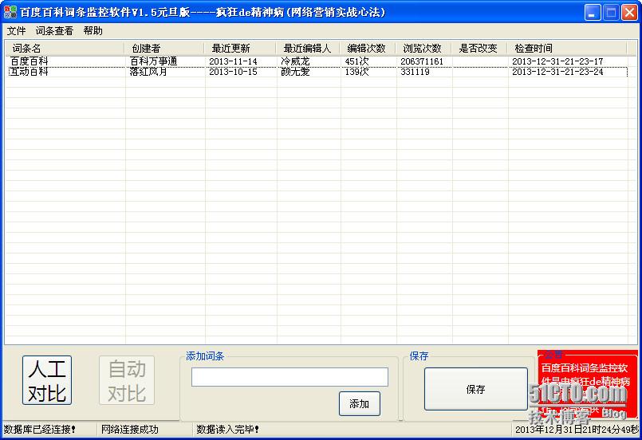Click the 人工对比 button
Screen dimensions: 642x440
[x=47, y=380]
